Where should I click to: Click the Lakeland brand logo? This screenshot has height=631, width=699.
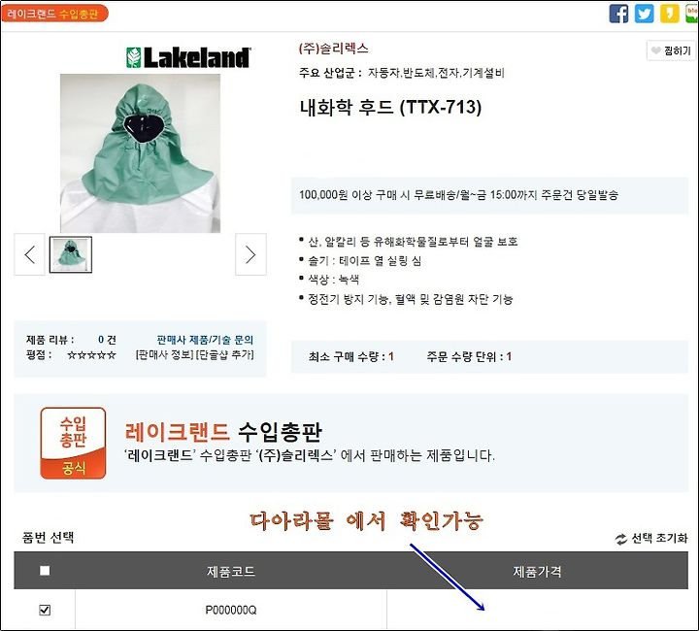pos(188,57)
